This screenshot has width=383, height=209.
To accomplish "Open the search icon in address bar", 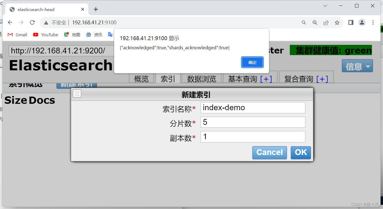I will (304, 23).
